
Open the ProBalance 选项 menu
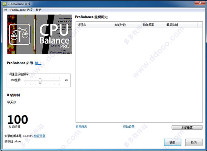[21, 10]
